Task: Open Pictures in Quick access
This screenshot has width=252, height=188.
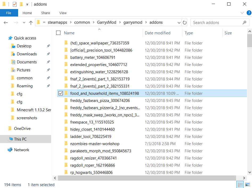Action: (23, 70)
